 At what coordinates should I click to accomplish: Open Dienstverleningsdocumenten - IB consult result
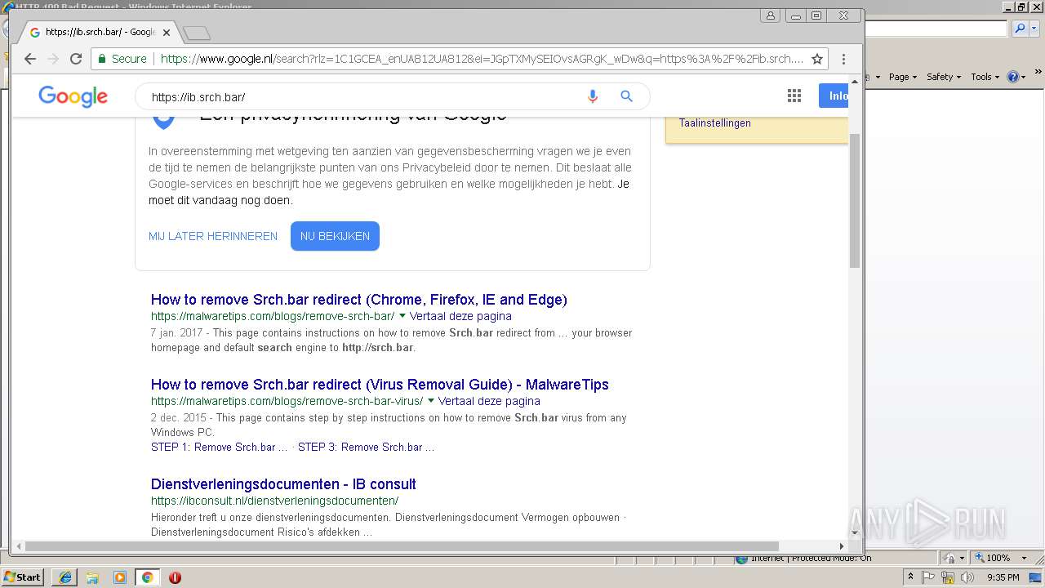pyautogui.click(x=283, y=484)
